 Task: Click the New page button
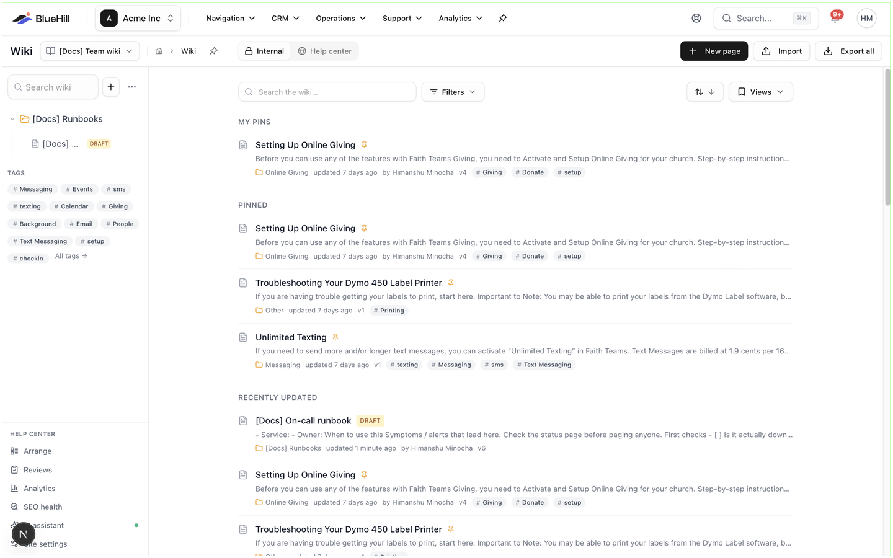[x=714, y=51]
